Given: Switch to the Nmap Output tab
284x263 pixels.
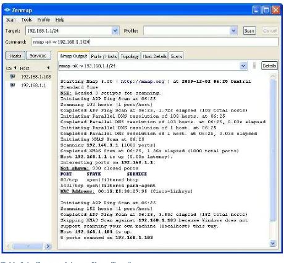Looking at the screenshot, I should point(73,56).
